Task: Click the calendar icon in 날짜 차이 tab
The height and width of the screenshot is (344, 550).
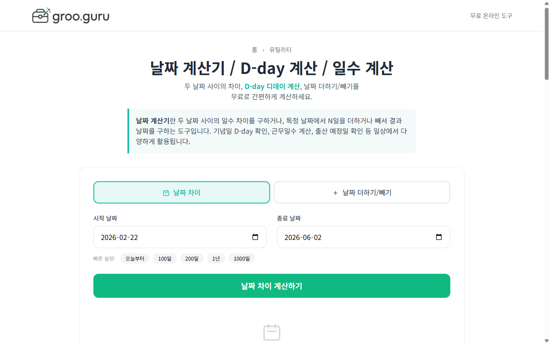Action: coord(167,192)
